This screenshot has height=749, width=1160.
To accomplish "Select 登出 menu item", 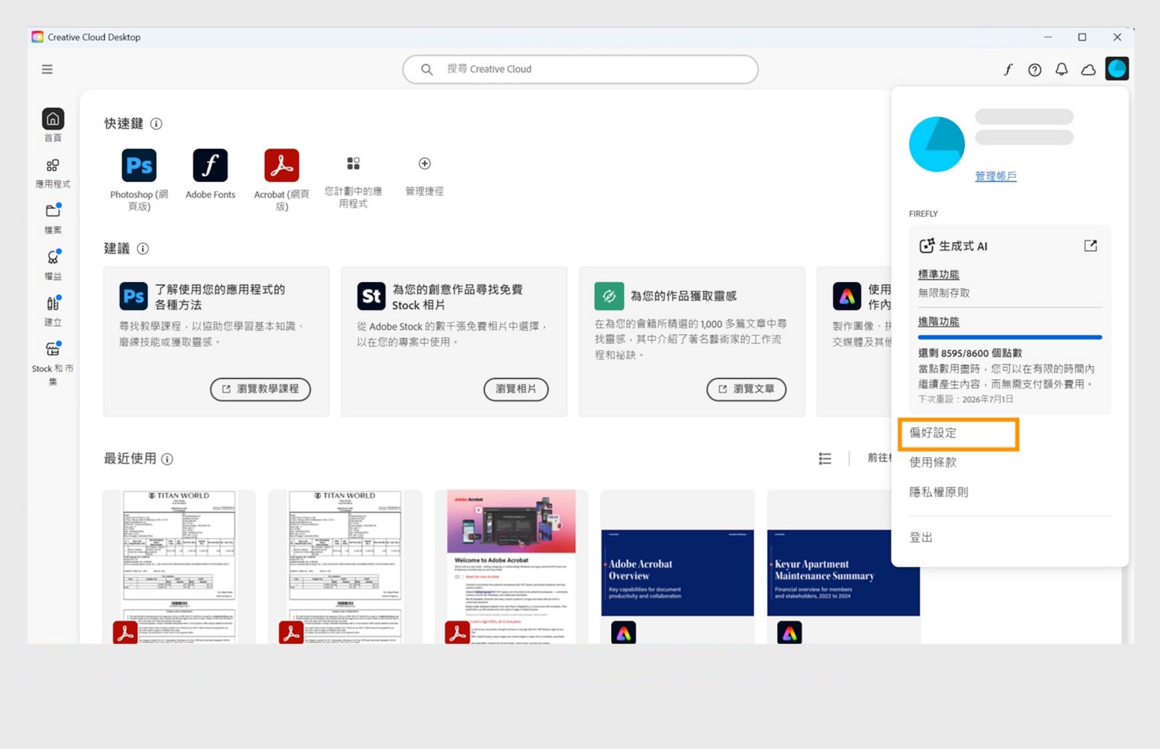I will point(921,537).
